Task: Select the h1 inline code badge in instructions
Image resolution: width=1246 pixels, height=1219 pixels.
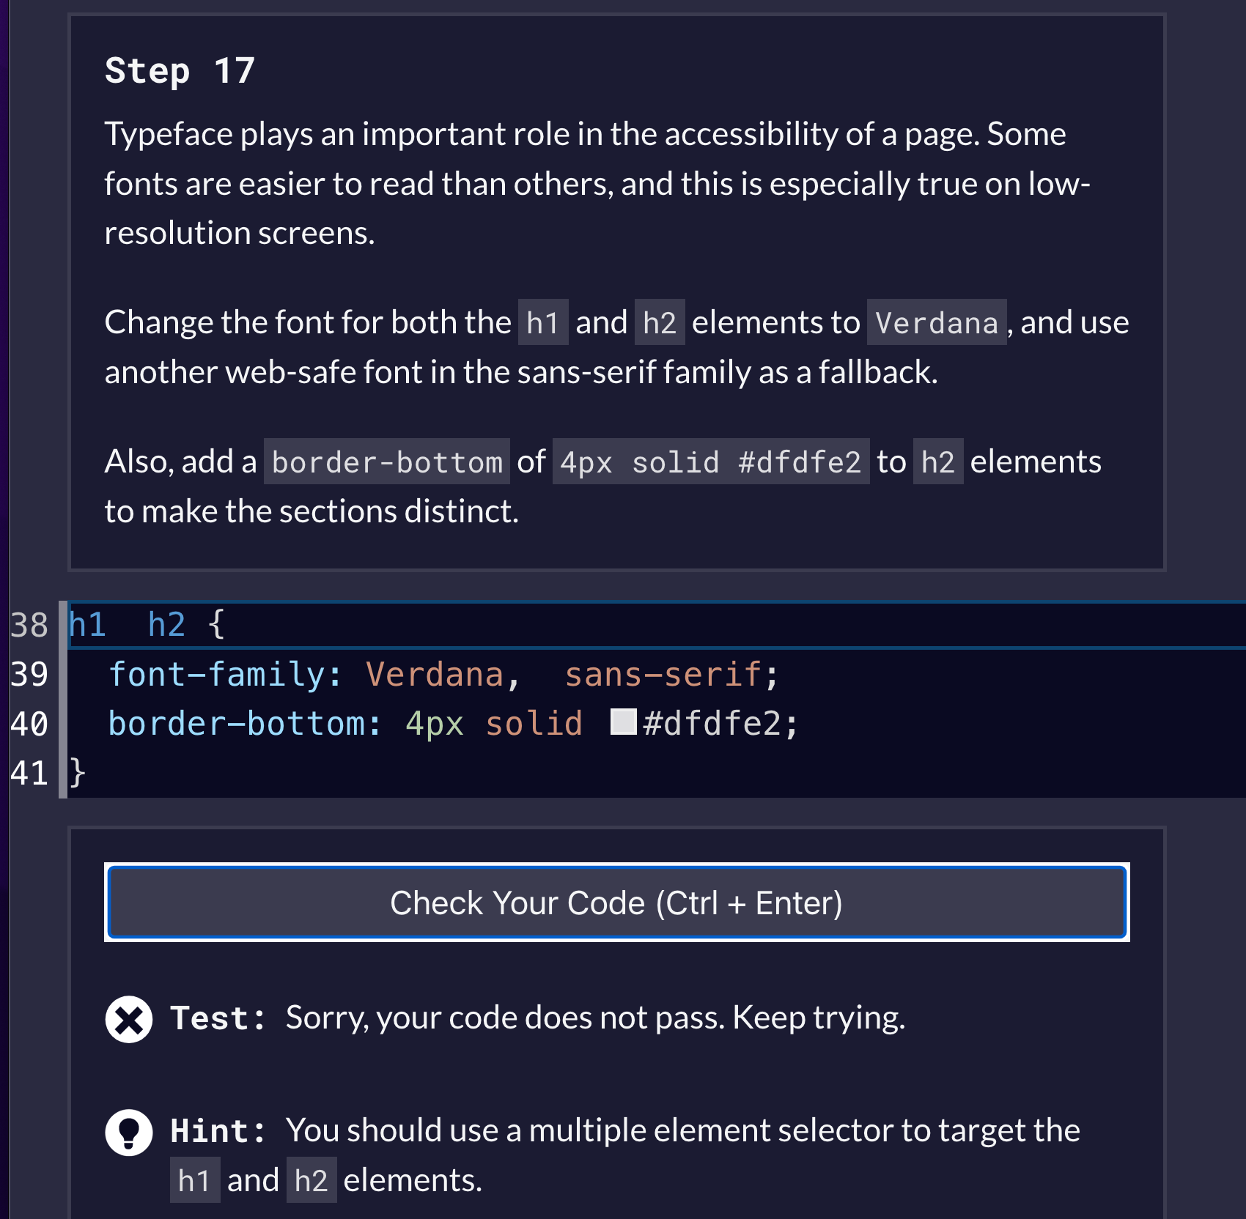Action: click(545, 322)
